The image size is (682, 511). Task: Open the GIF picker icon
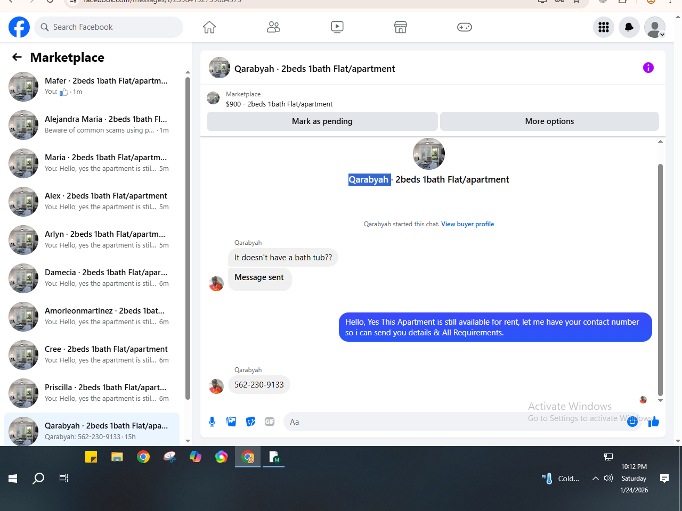click(x=270, y=422)
